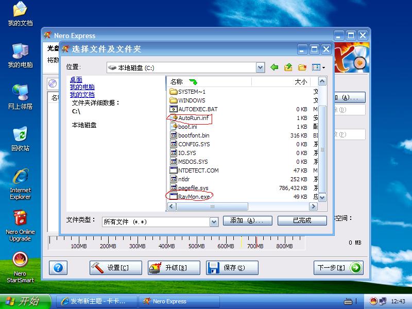
Task: Open Internet Explorer desktop icon
Action: point(20,184)
